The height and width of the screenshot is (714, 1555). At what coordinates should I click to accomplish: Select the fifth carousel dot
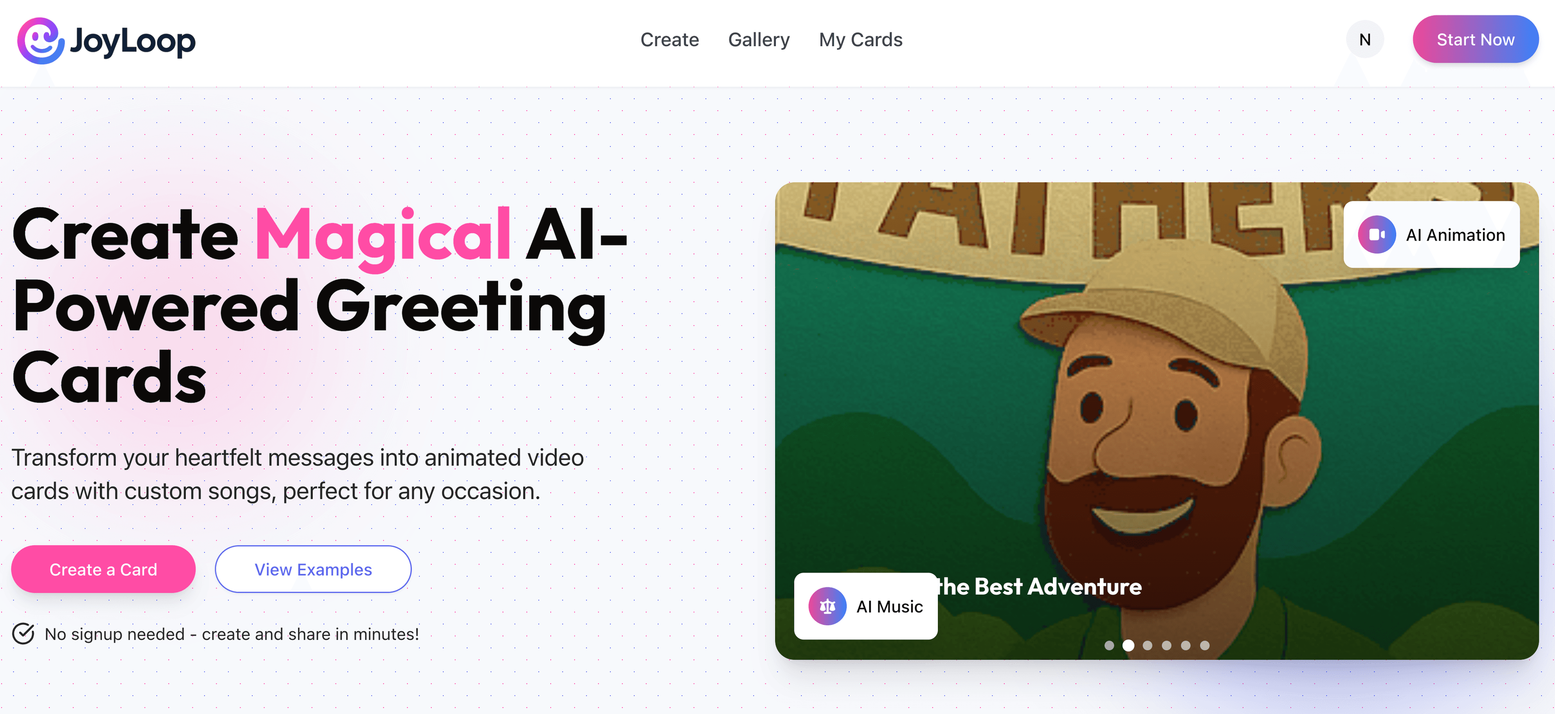point(1186,645)
